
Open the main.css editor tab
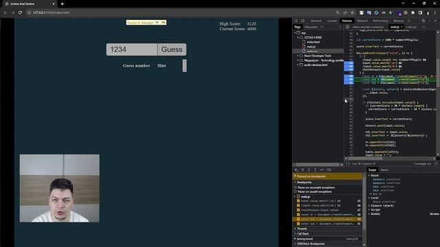411,27
